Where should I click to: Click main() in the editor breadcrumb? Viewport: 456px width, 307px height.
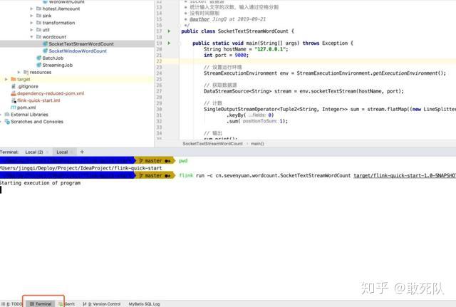[x=257, y=144]
